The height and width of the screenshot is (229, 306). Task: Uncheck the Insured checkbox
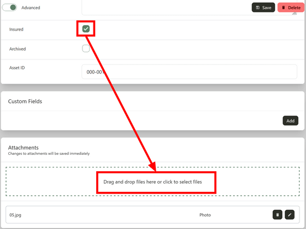pyautogui.click(x=86, y=29)
